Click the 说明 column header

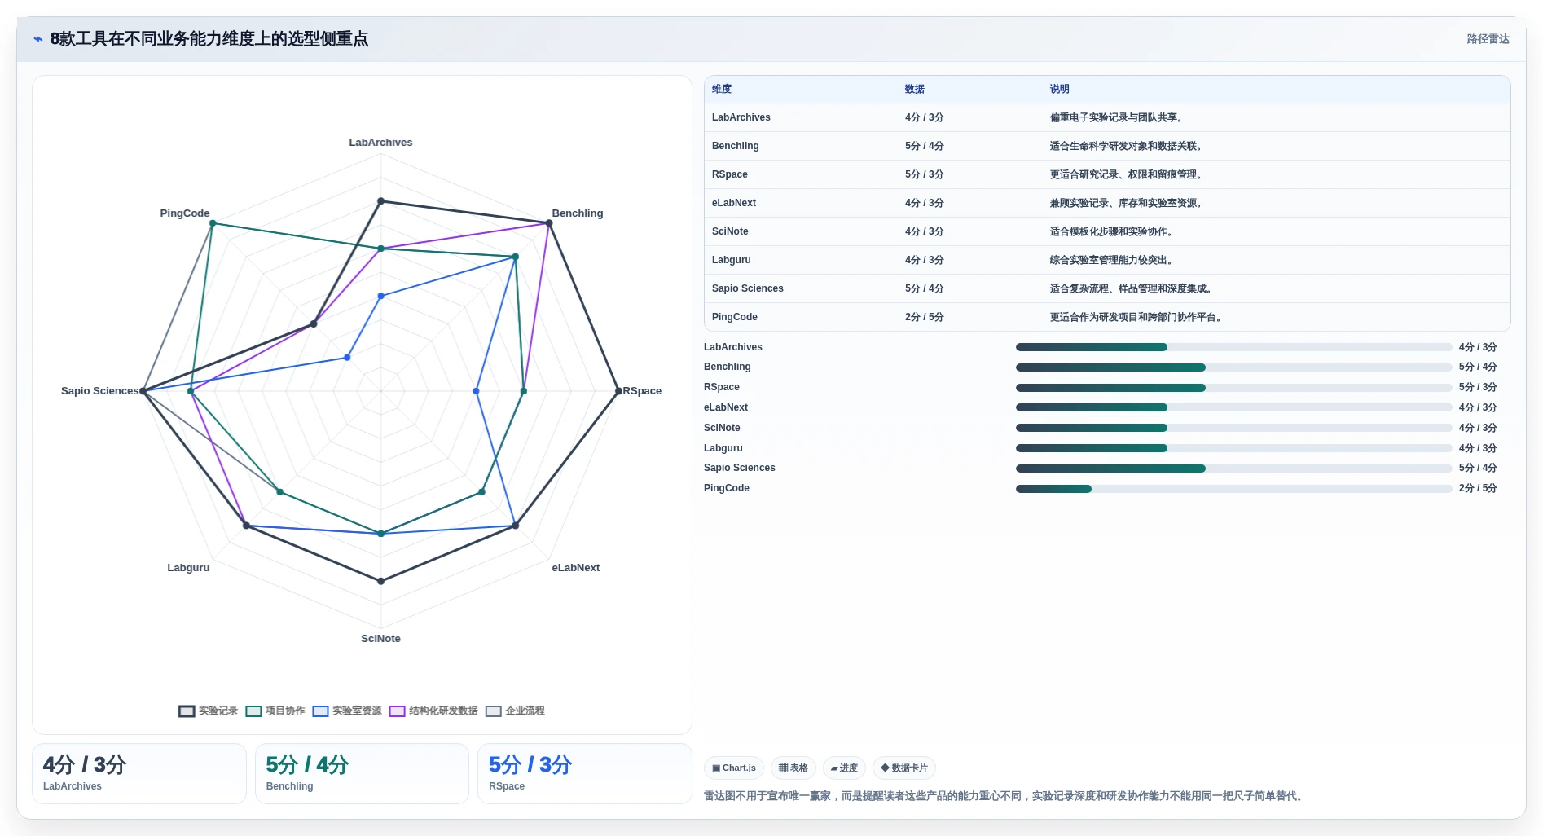click(x=1059, y=89)
